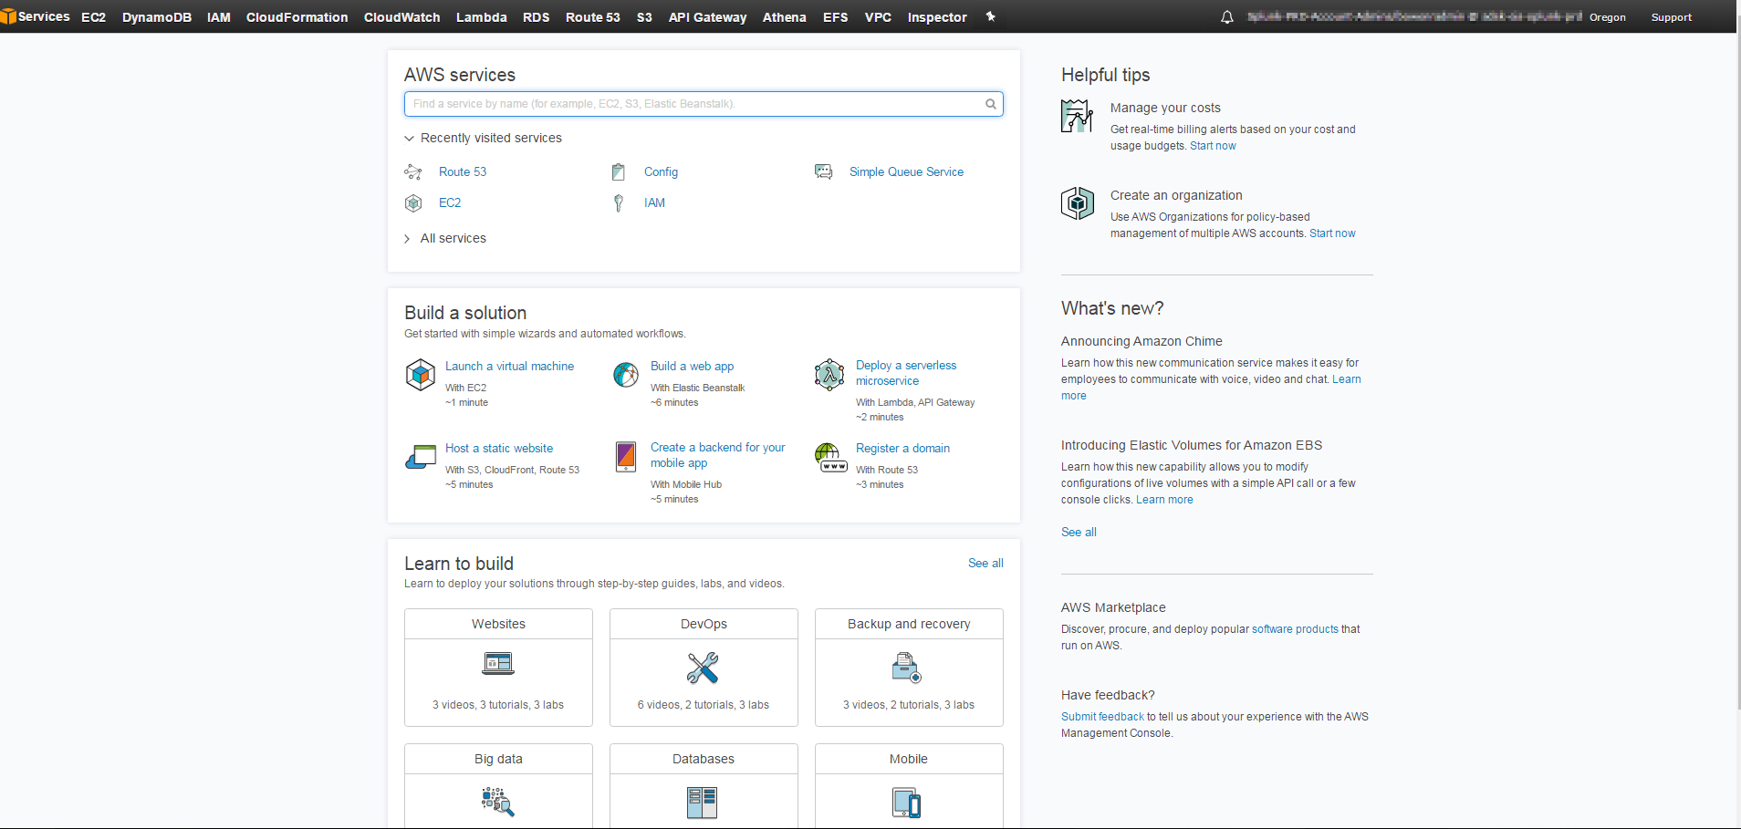This screenshot has height=829, width=1741.
Task: Click the Build a web app link
Action: pyautogui.click(x=692, y=366)
